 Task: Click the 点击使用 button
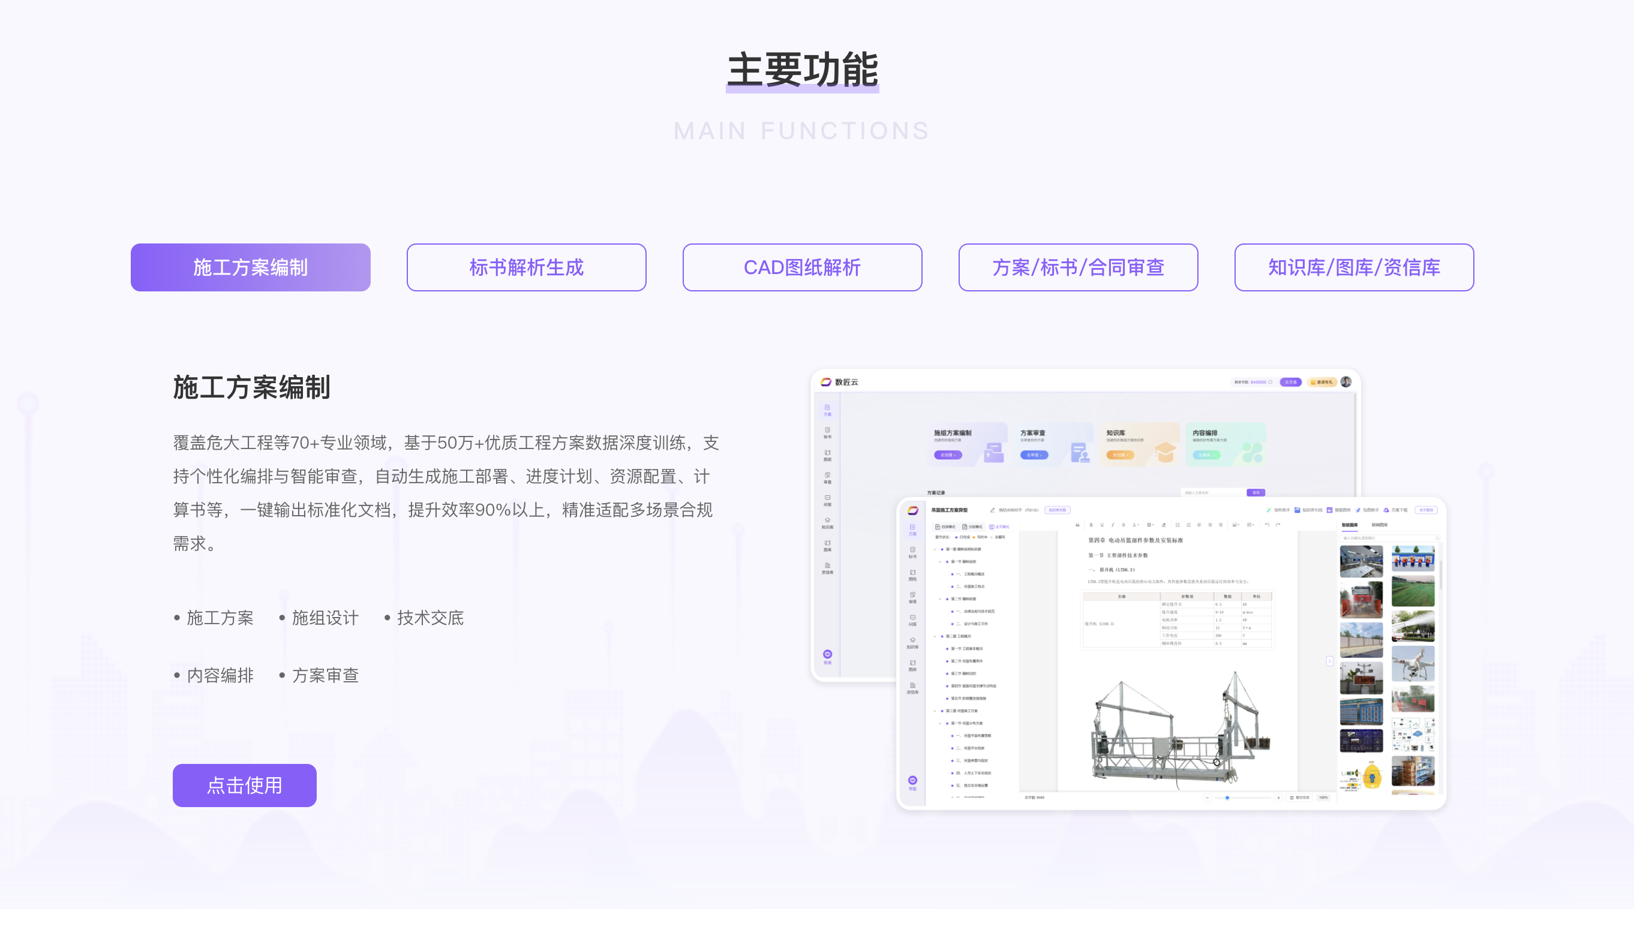pyautogui.click(x=245, y=785)
